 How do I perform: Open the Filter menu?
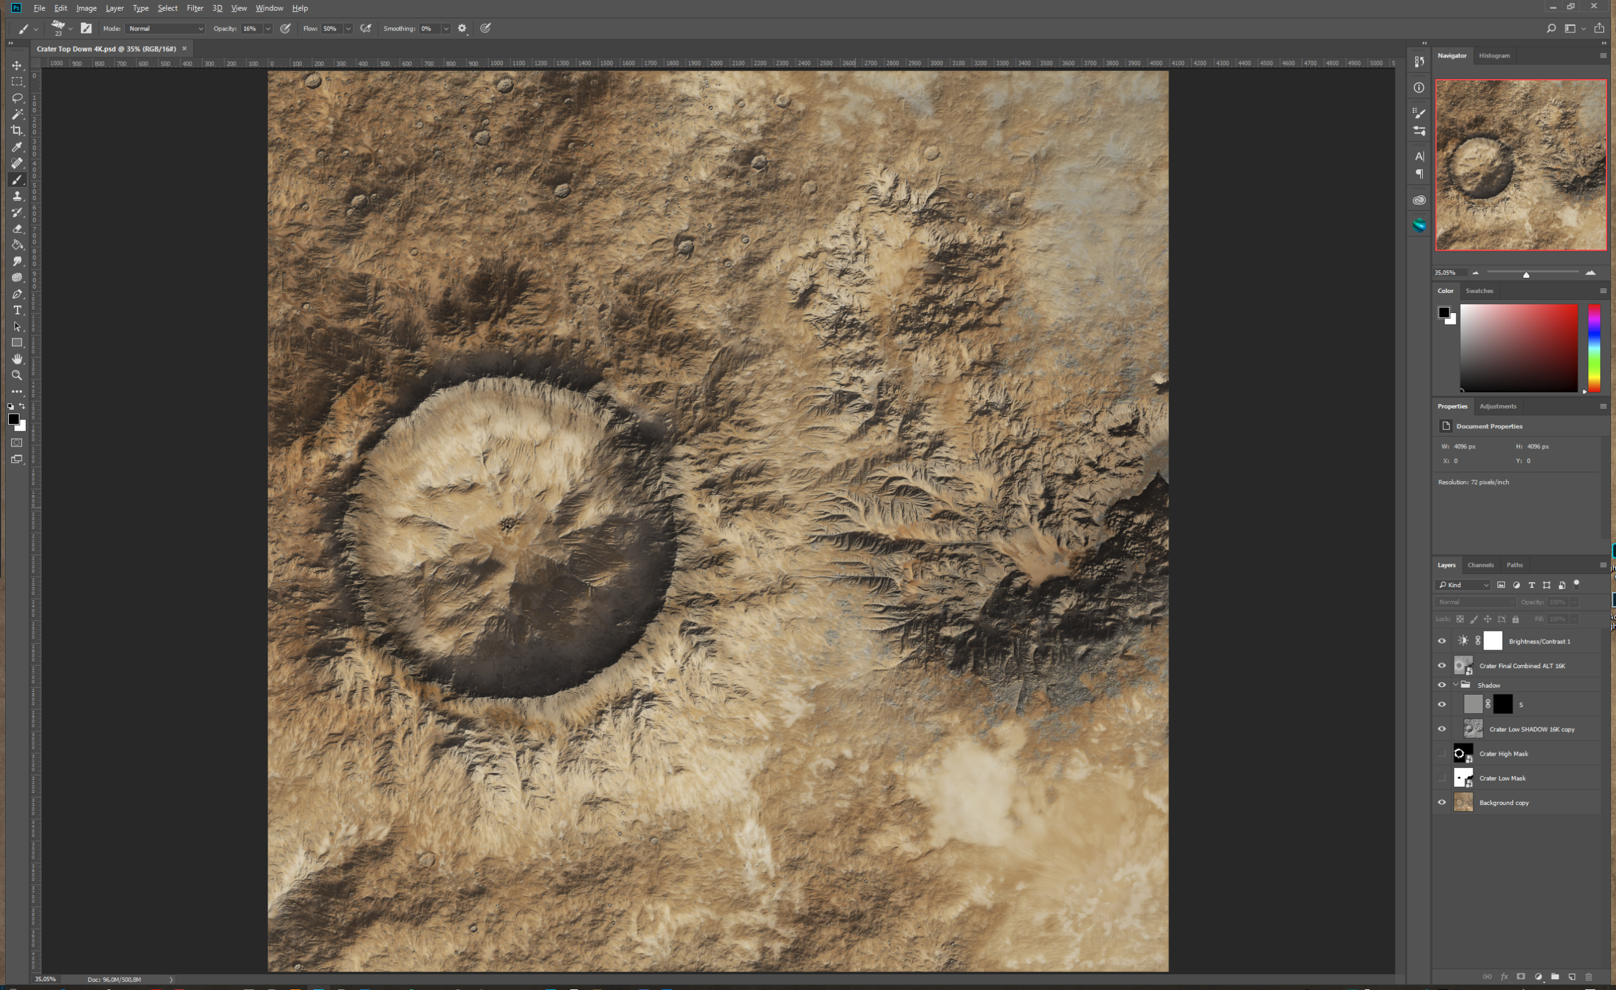point(195,8)
